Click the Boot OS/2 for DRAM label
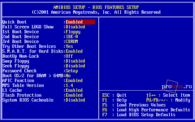Viewport: 195px width, 122px height. tap(33, 76)
